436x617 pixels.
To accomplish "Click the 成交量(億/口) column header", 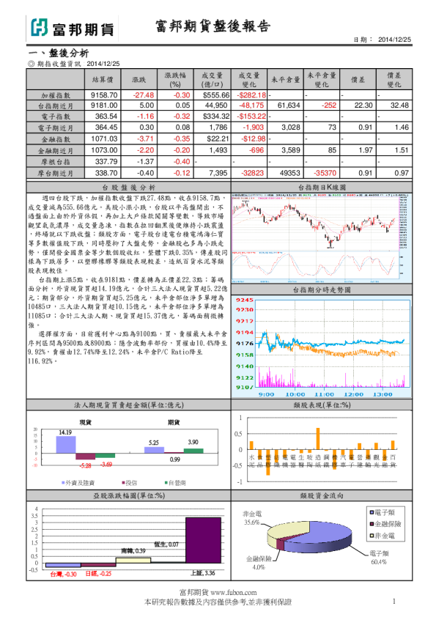I will 212,79.
